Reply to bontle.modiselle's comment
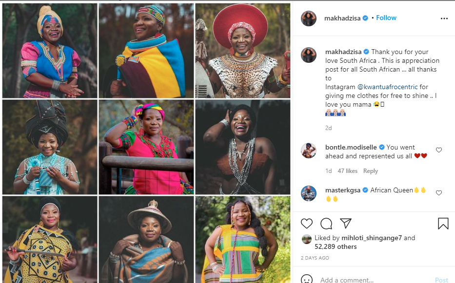455x283 pixels. (x=371, y=171)
